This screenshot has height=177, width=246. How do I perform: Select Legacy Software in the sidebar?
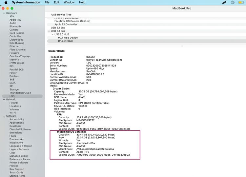click(19, 149)
